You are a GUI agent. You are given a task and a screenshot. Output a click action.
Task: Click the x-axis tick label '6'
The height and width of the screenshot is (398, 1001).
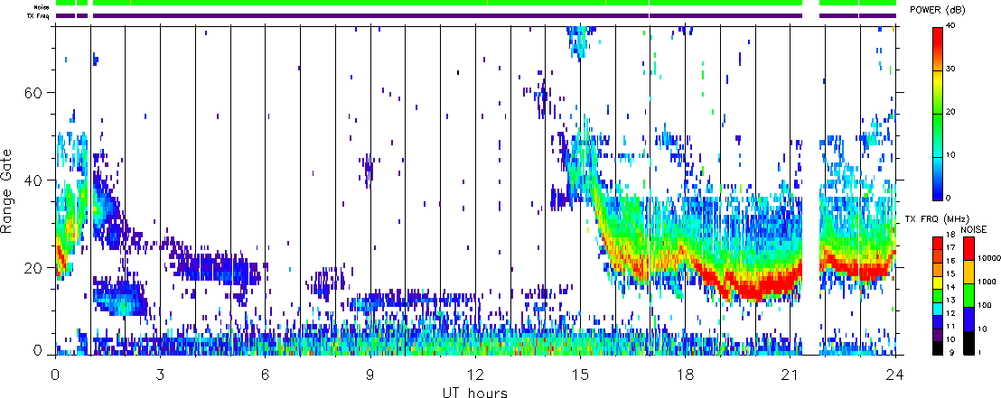(265, 373)
